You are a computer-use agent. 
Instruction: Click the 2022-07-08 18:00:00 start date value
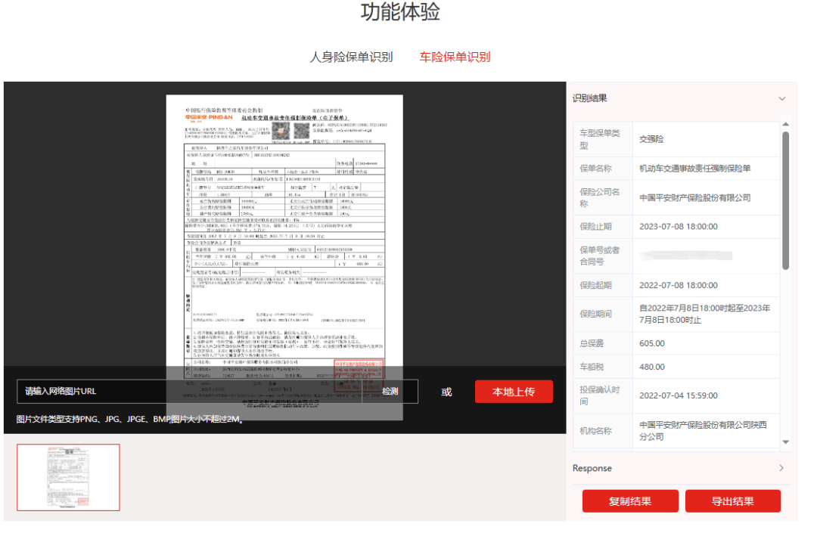tap(679, 285)
